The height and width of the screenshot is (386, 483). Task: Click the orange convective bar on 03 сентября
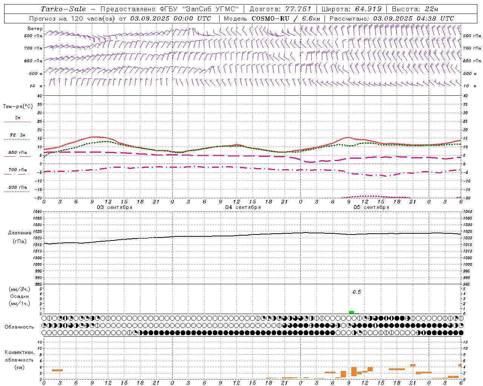(x=57, y=370)
